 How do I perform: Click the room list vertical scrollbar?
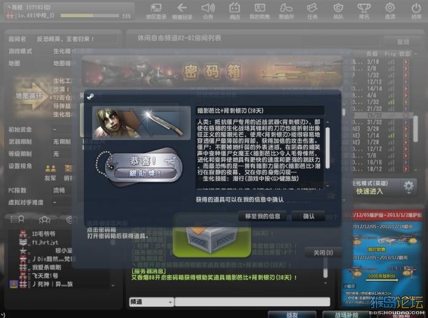[x=415, y=128]
